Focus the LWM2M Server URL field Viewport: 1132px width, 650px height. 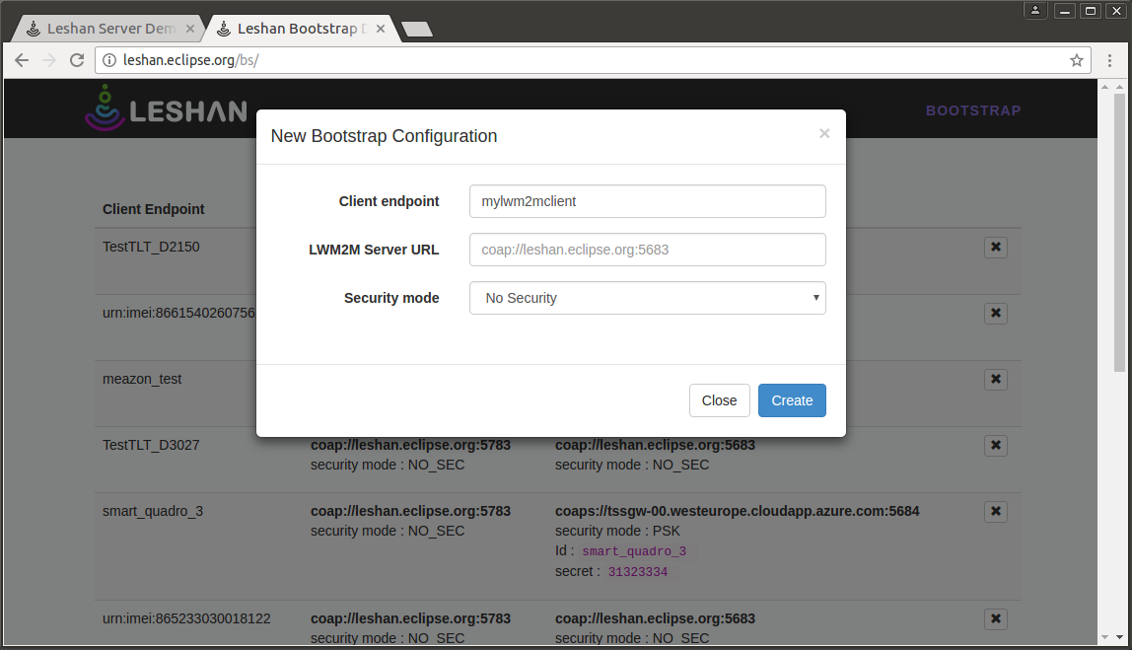point(648,250)
